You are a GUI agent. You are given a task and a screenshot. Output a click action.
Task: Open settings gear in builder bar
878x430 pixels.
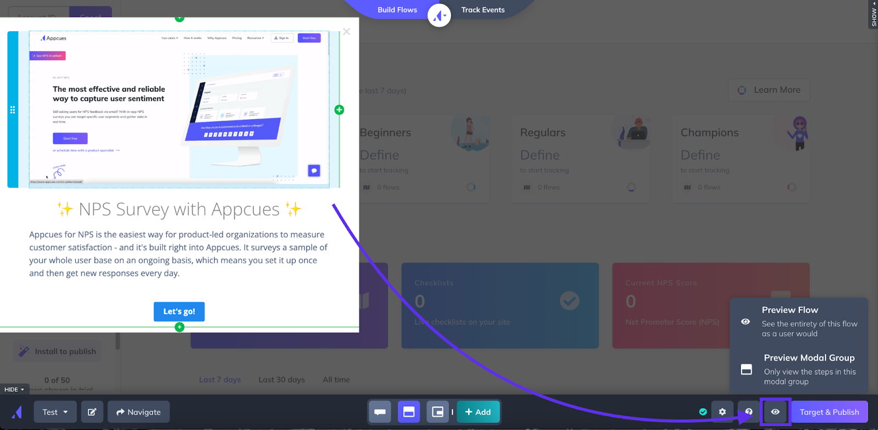pyautogui.click(x=722, y=412)
